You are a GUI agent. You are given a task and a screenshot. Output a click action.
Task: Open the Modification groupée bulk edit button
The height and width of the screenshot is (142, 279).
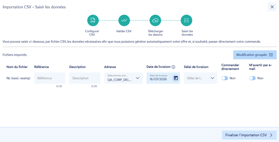(255, 55)
